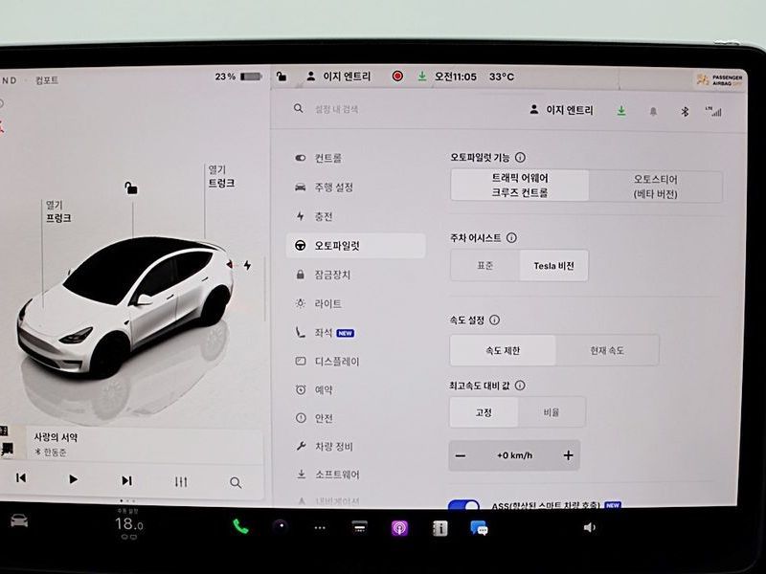
Task: Open the manual info app in the dock
Action: tap(439, 528)
